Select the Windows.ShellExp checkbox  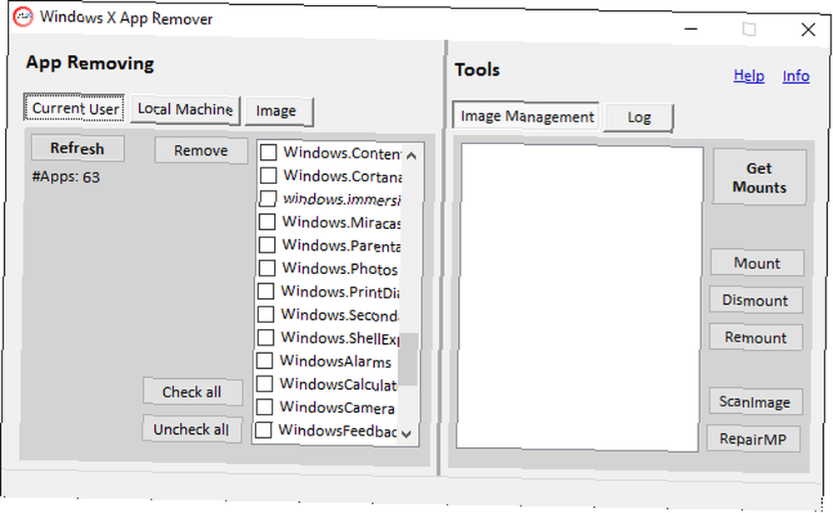click(x=266, y=337)
